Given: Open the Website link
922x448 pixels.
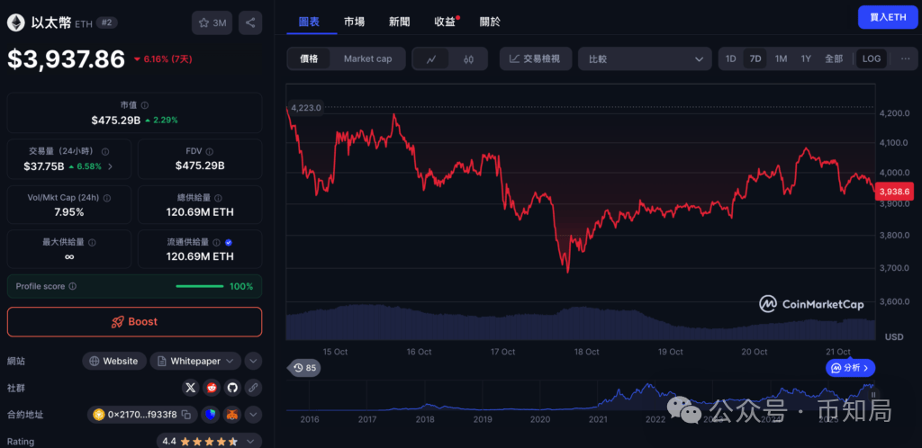Looking at the screenshot, I should (114, 361).
